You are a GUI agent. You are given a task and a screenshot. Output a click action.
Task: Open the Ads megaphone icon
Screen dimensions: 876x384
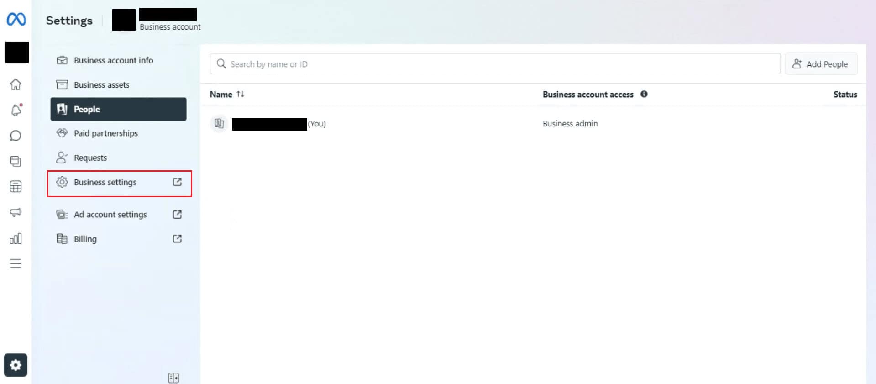[16, 212]
